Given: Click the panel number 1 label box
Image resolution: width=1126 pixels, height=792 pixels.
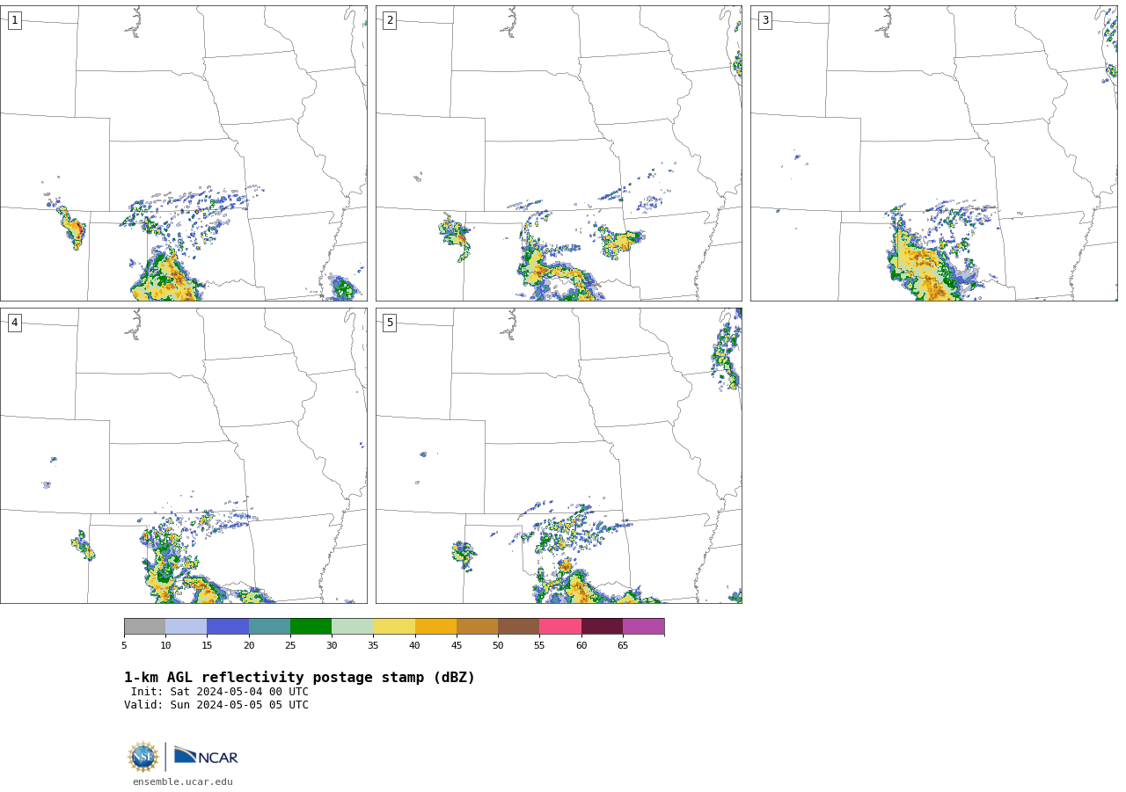Looking at the screenshot, I should coord(14,20).
